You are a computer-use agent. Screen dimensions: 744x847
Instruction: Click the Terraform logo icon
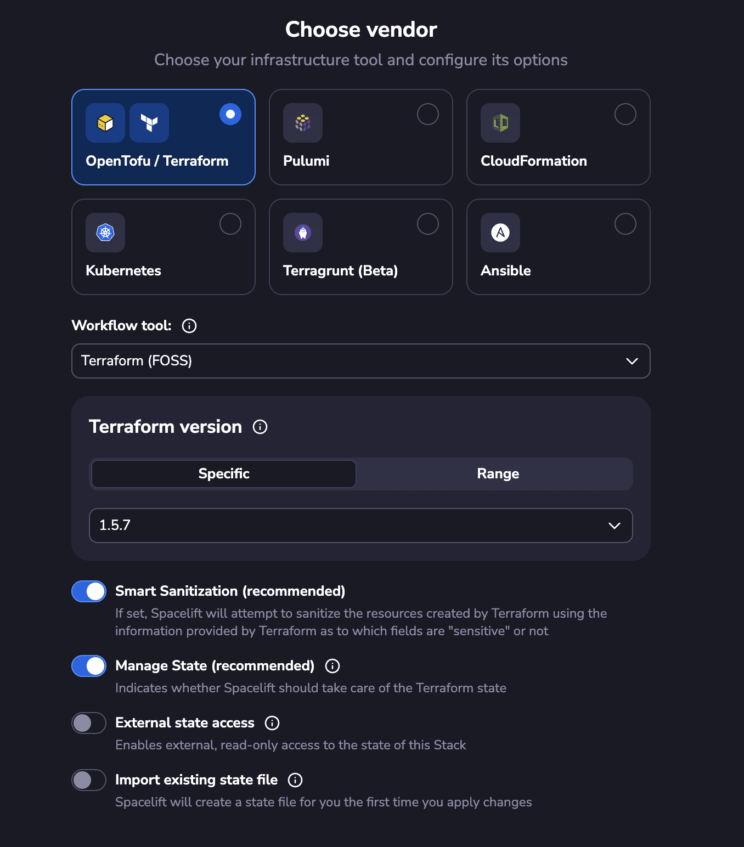coord(149,123)
